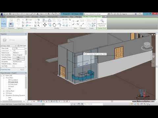Close the Properties palette
The image size is (158, 118).
coord(26,34)
